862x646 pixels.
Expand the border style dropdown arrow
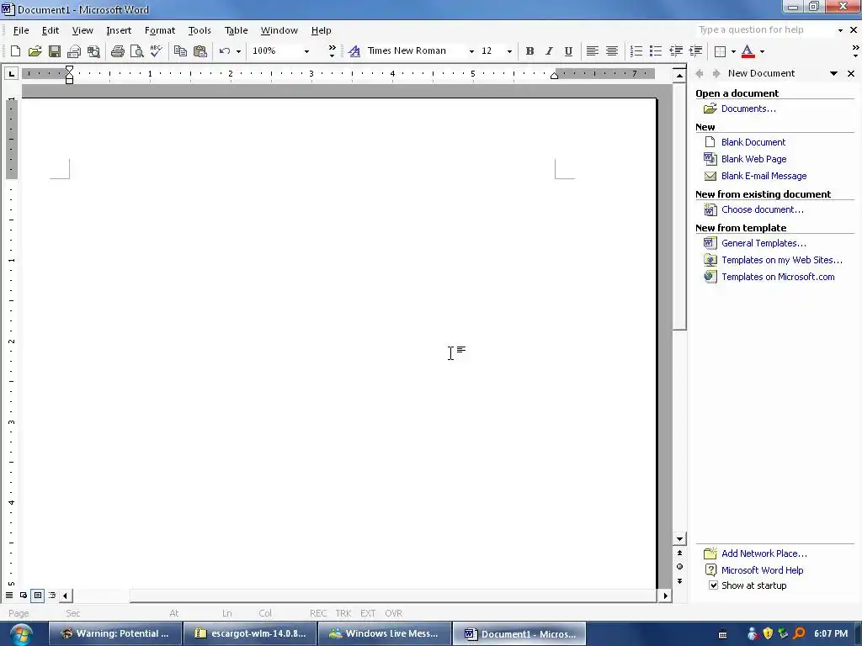[733, 51]
